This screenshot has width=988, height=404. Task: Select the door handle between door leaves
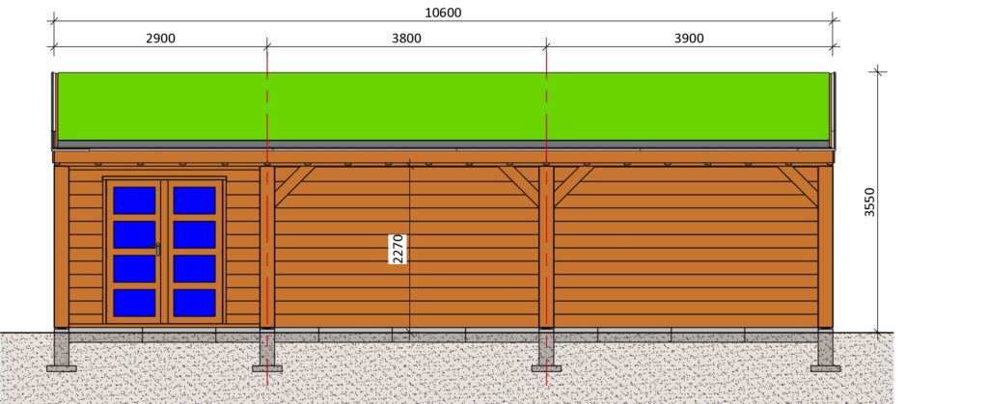[x=157, y=250]
